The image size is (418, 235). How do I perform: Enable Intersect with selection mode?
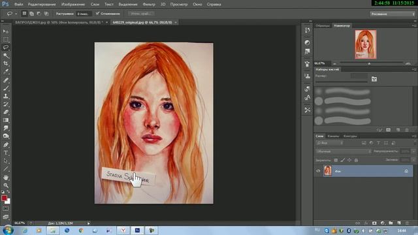tap(46, 13)
